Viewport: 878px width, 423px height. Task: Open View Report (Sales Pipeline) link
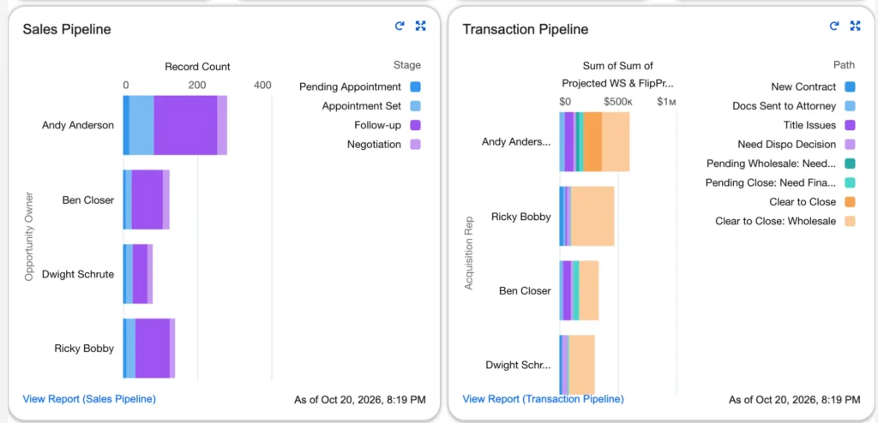pyautogui.click(x=89, y=399)
